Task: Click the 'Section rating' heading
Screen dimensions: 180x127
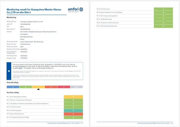Action: 13,92
